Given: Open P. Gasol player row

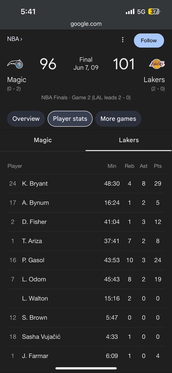Looking at the screenshot, I should 86,260.
